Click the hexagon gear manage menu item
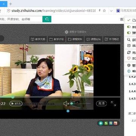This screenshot has width=136, height=136. click(x=130, y=65)
